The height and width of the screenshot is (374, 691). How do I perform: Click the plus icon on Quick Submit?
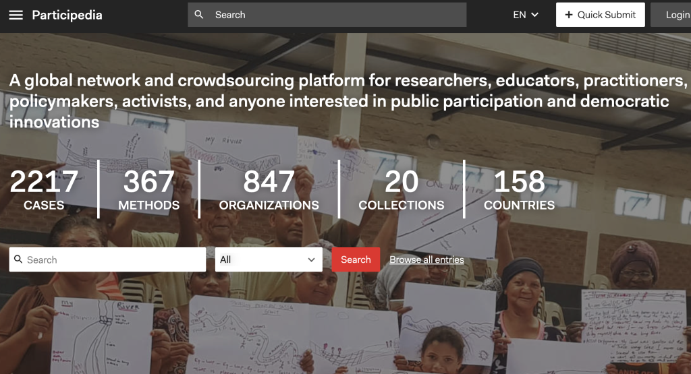pyautogui.click(x=569, y=15)
